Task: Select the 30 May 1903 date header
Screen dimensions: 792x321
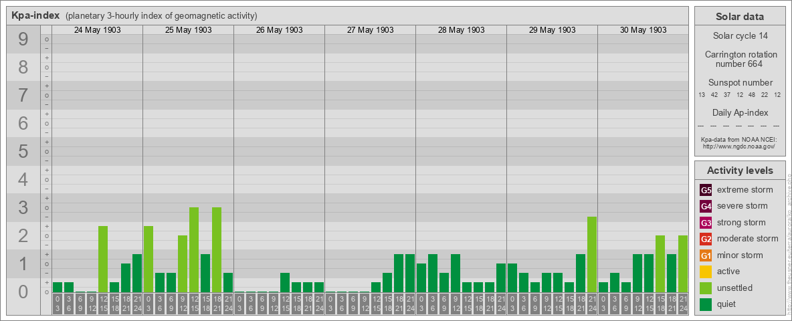Action: 643,30
